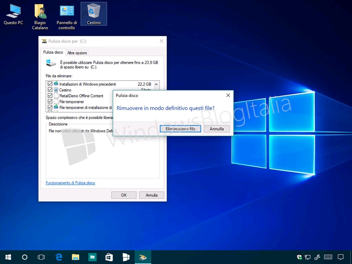The height and width of the screenshot is (264, 352).
Task: Open the green app icon in taskbar
Action: point(92,257)
